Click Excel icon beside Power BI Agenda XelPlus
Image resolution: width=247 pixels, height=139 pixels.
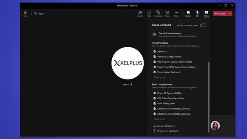coord(154,93)
